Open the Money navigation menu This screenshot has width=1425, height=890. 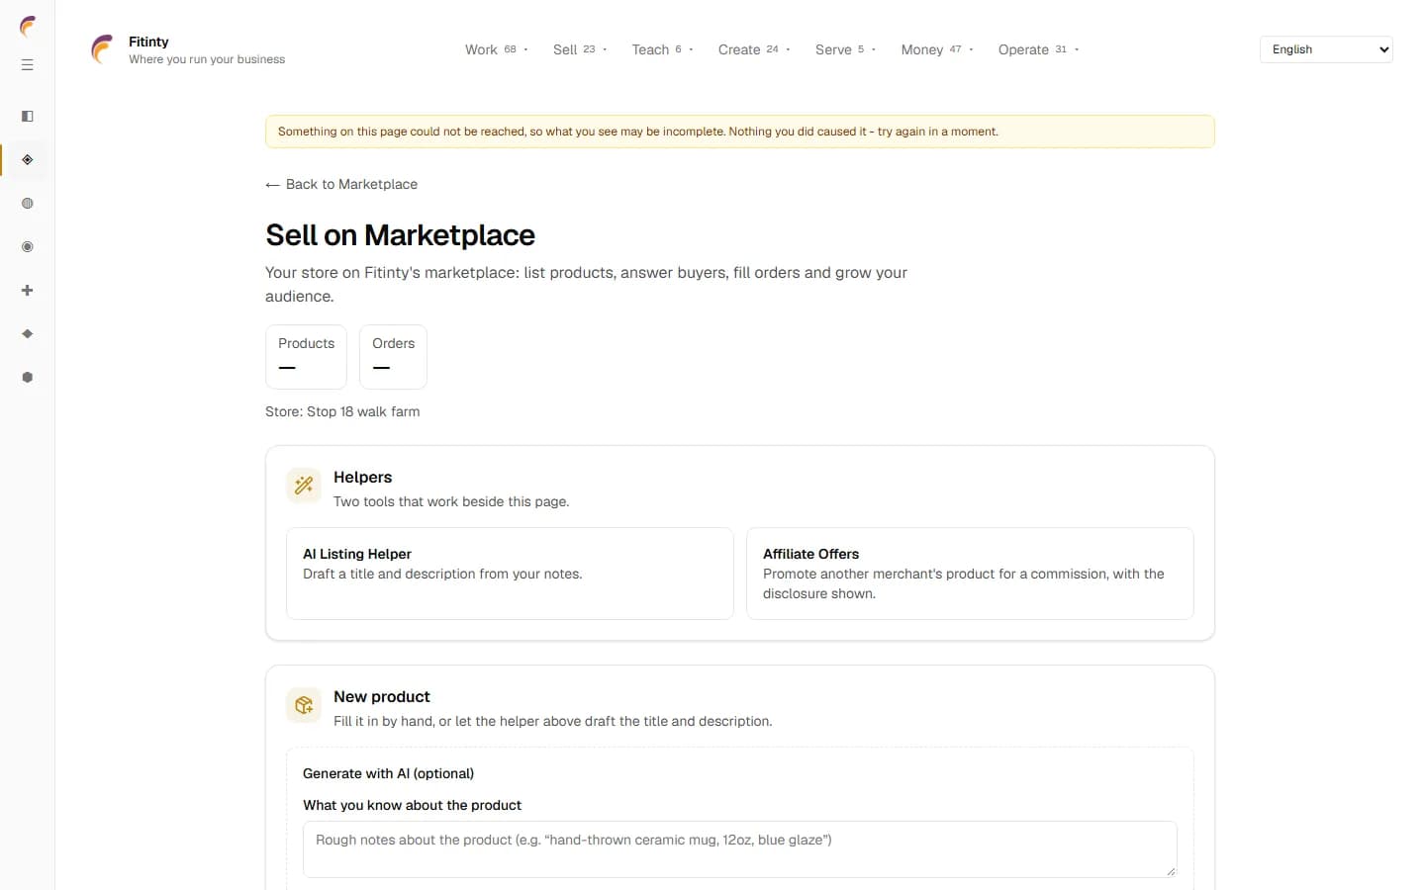click(937, 49)
